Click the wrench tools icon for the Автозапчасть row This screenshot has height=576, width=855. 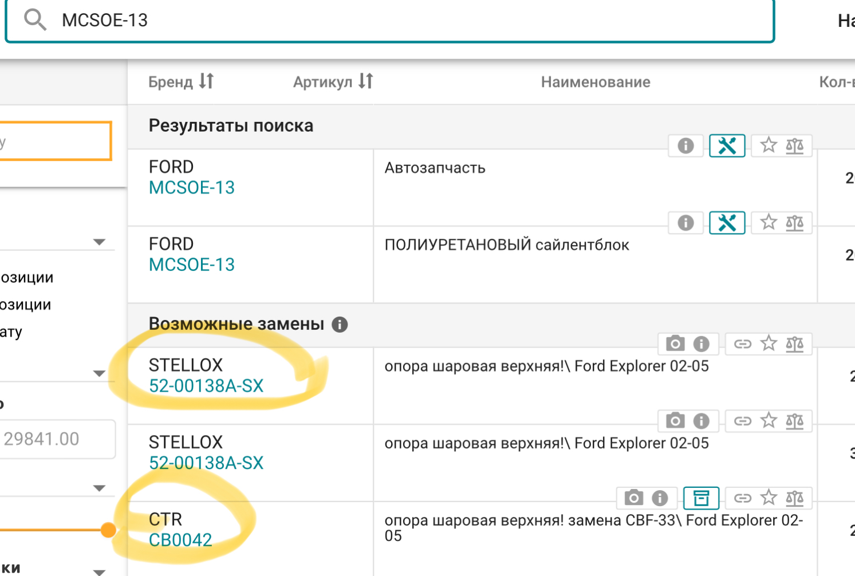[x=727, y=146]
